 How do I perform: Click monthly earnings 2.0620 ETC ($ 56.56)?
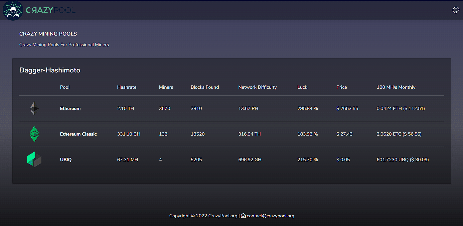coord(399,134)
